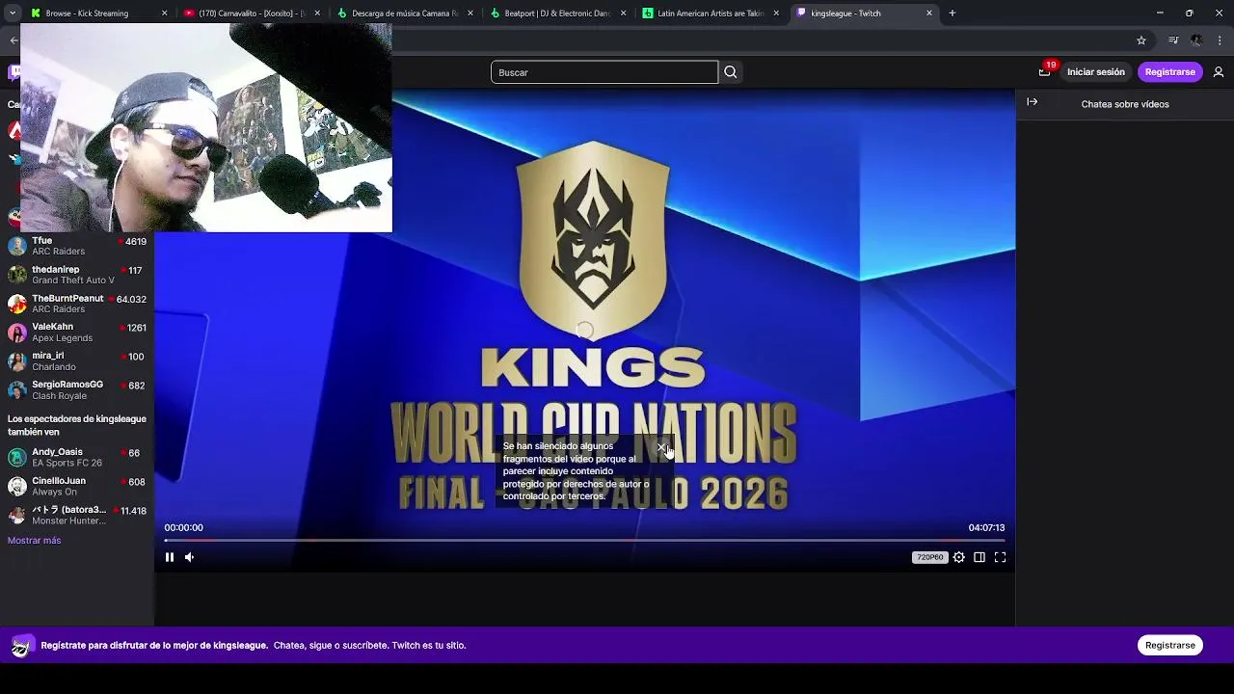Click the TheBurntPeanut channel name
The width and height of the screenshot is (1234, 694).
tap(67, 299)
